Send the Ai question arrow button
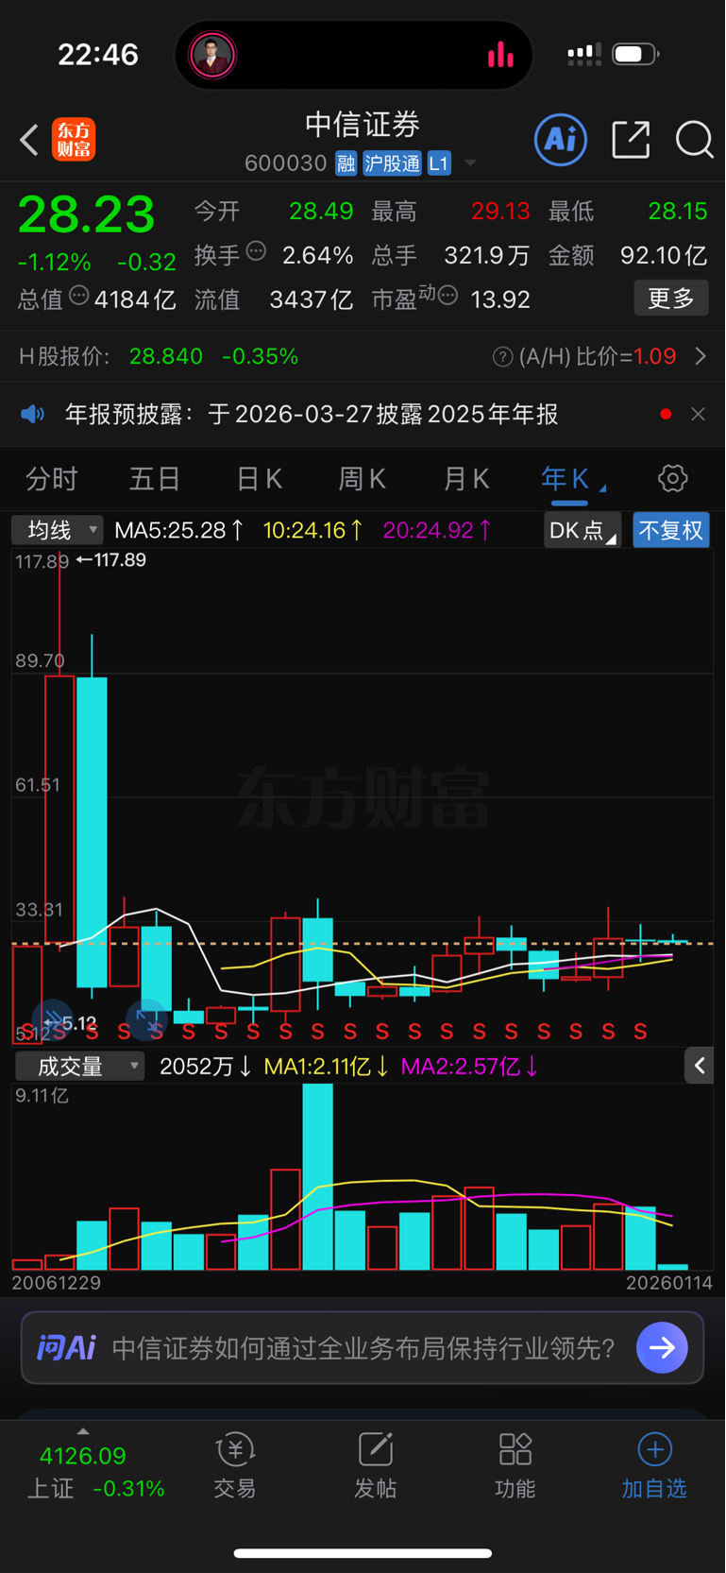 pyautogui.click(x=662, y=1347)
